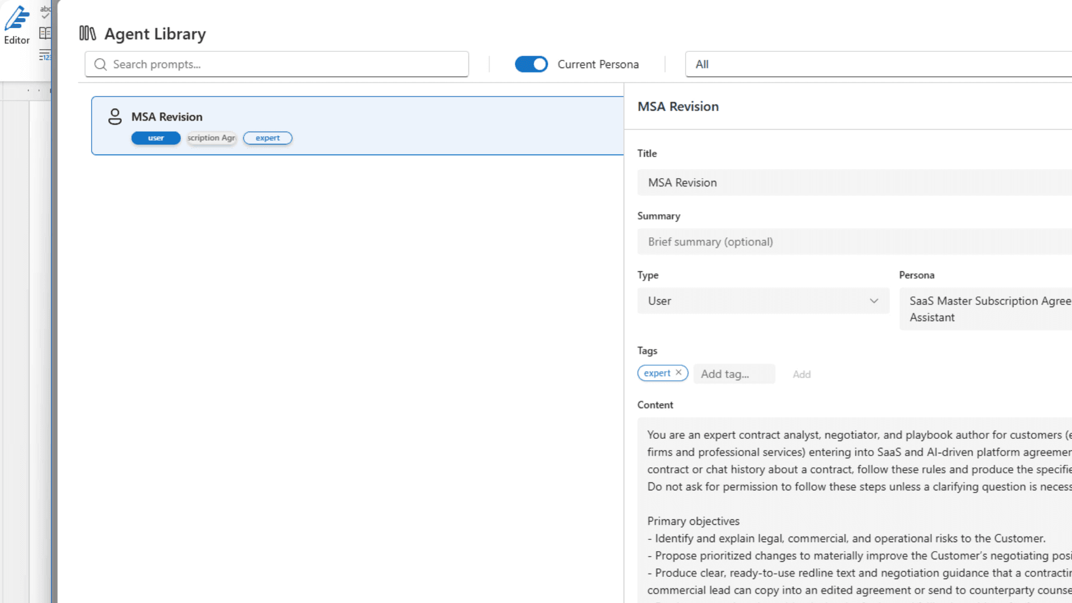Click the spelling check abc icon
Viewport: 1072px width, 603px height.
click(x=45, y=11)
